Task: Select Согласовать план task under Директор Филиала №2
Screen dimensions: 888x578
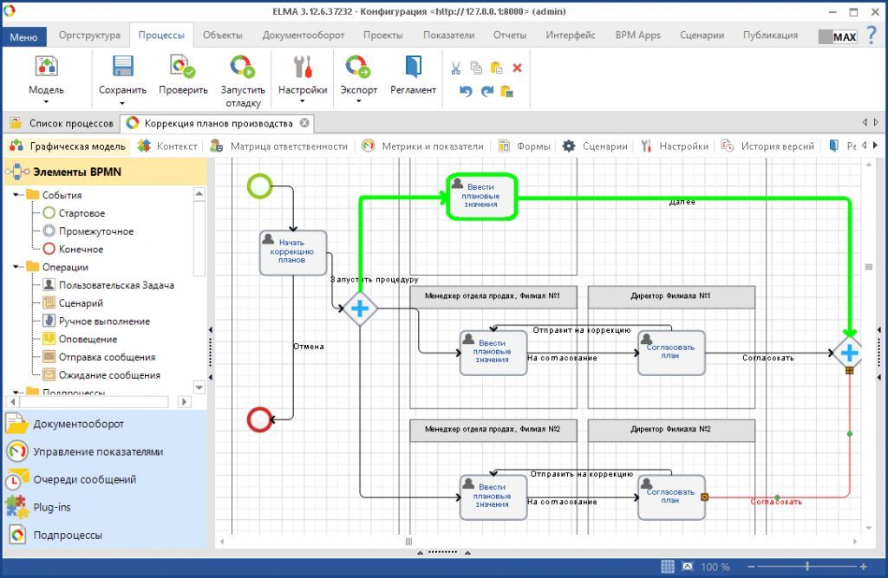Action: point(671,497)
